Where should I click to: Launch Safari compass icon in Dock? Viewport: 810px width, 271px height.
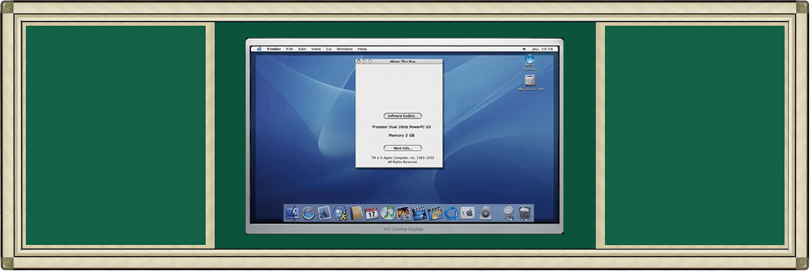pos(309,213)
